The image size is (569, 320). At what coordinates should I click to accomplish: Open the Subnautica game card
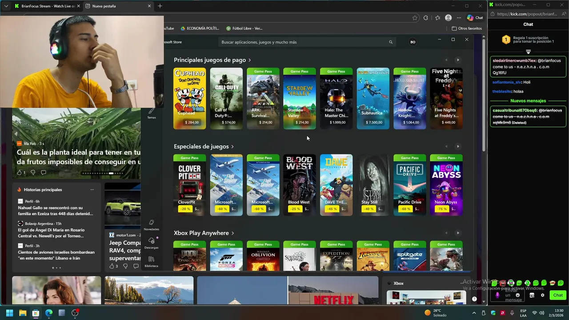[x=373, y=99]
